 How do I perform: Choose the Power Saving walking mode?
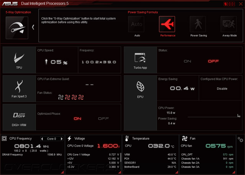[x=198, y=24]
